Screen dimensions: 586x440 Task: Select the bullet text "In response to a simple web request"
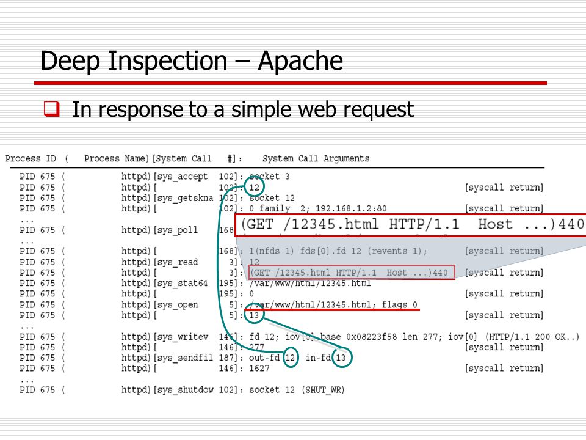point(243,109)
